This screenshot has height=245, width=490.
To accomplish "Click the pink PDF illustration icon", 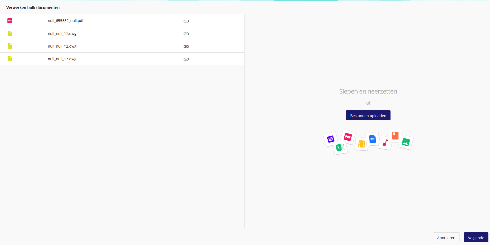I will (x=348, y=137).
